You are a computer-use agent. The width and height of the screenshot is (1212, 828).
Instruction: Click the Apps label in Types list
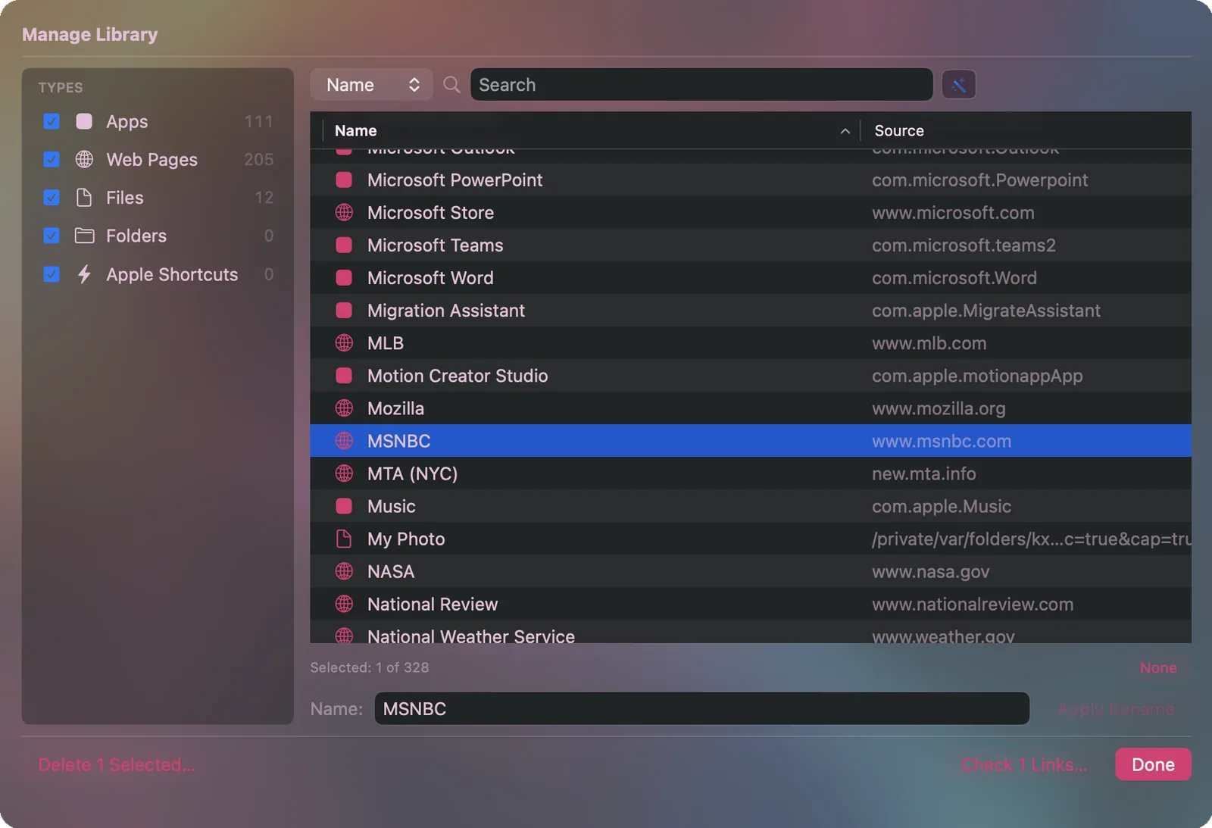click(127, 122)
